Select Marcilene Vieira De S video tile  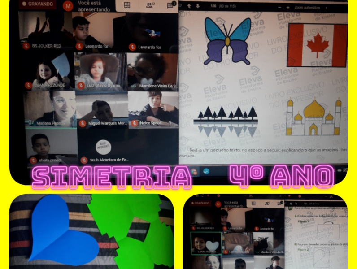click(153, 72)
